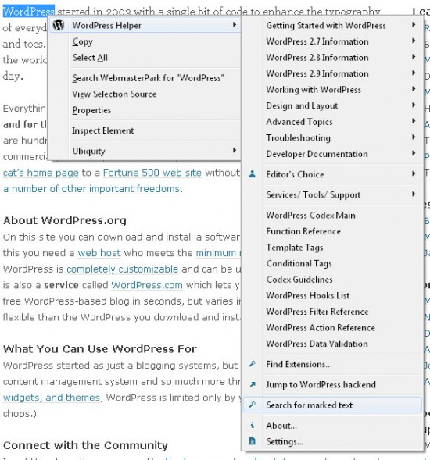Choose Copy from the context menu
This screenshot has width=430, height=460.
[145, 41]
